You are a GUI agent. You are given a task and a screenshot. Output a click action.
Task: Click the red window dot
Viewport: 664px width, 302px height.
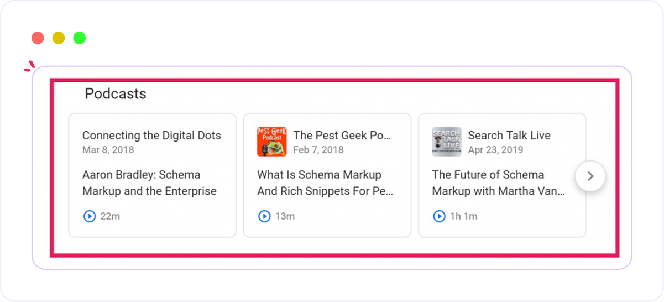pos(38,38)
